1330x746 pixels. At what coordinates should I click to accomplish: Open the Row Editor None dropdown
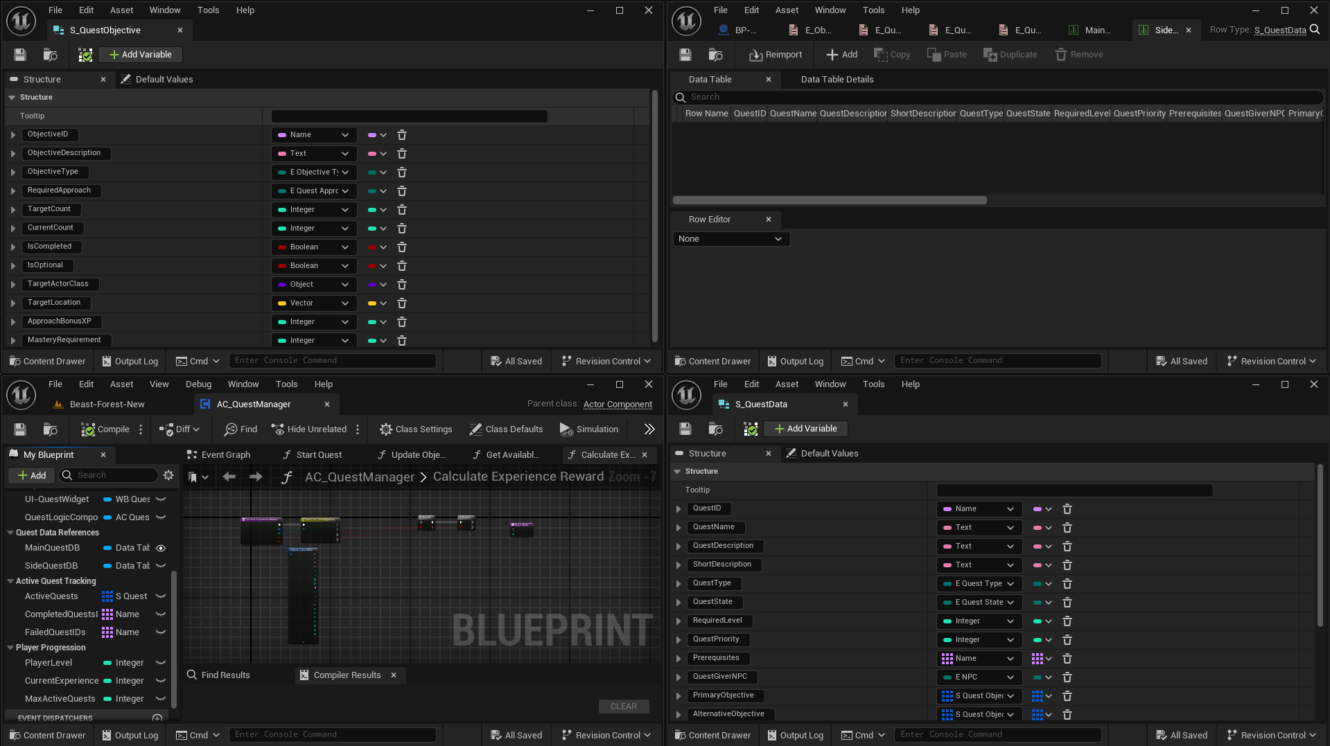pyautogui.click(x=730, y=239)
